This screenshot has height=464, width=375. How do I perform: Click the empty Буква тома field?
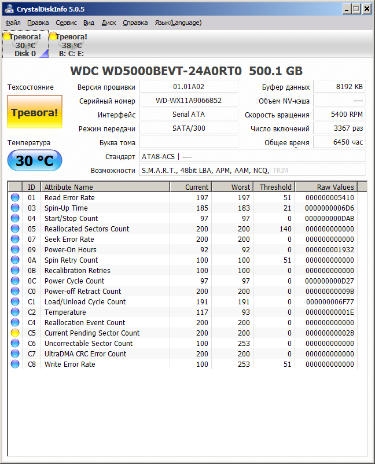189,142
